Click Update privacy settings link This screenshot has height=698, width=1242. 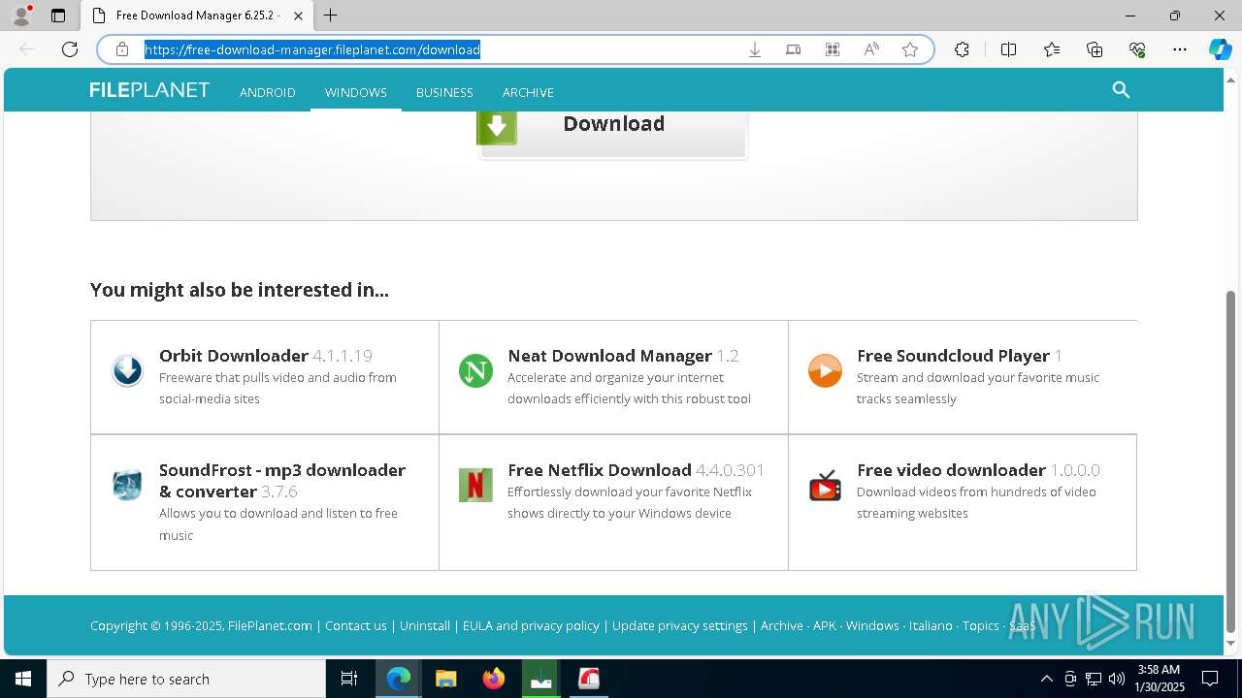(x=680, y=626)
